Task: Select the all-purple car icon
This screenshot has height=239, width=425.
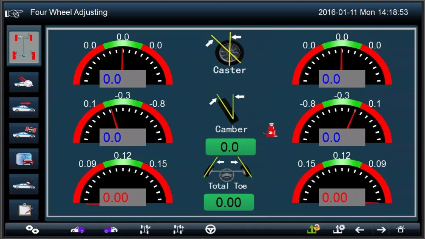Action: click(110, 230)
